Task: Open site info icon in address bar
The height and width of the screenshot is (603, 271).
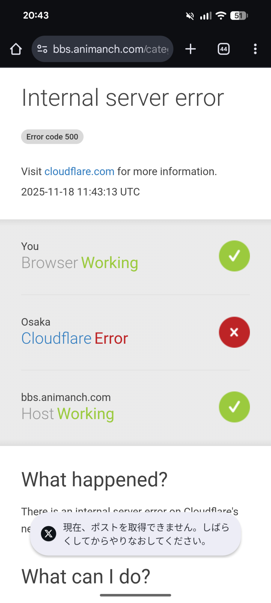Action: (x=42, y=49)
